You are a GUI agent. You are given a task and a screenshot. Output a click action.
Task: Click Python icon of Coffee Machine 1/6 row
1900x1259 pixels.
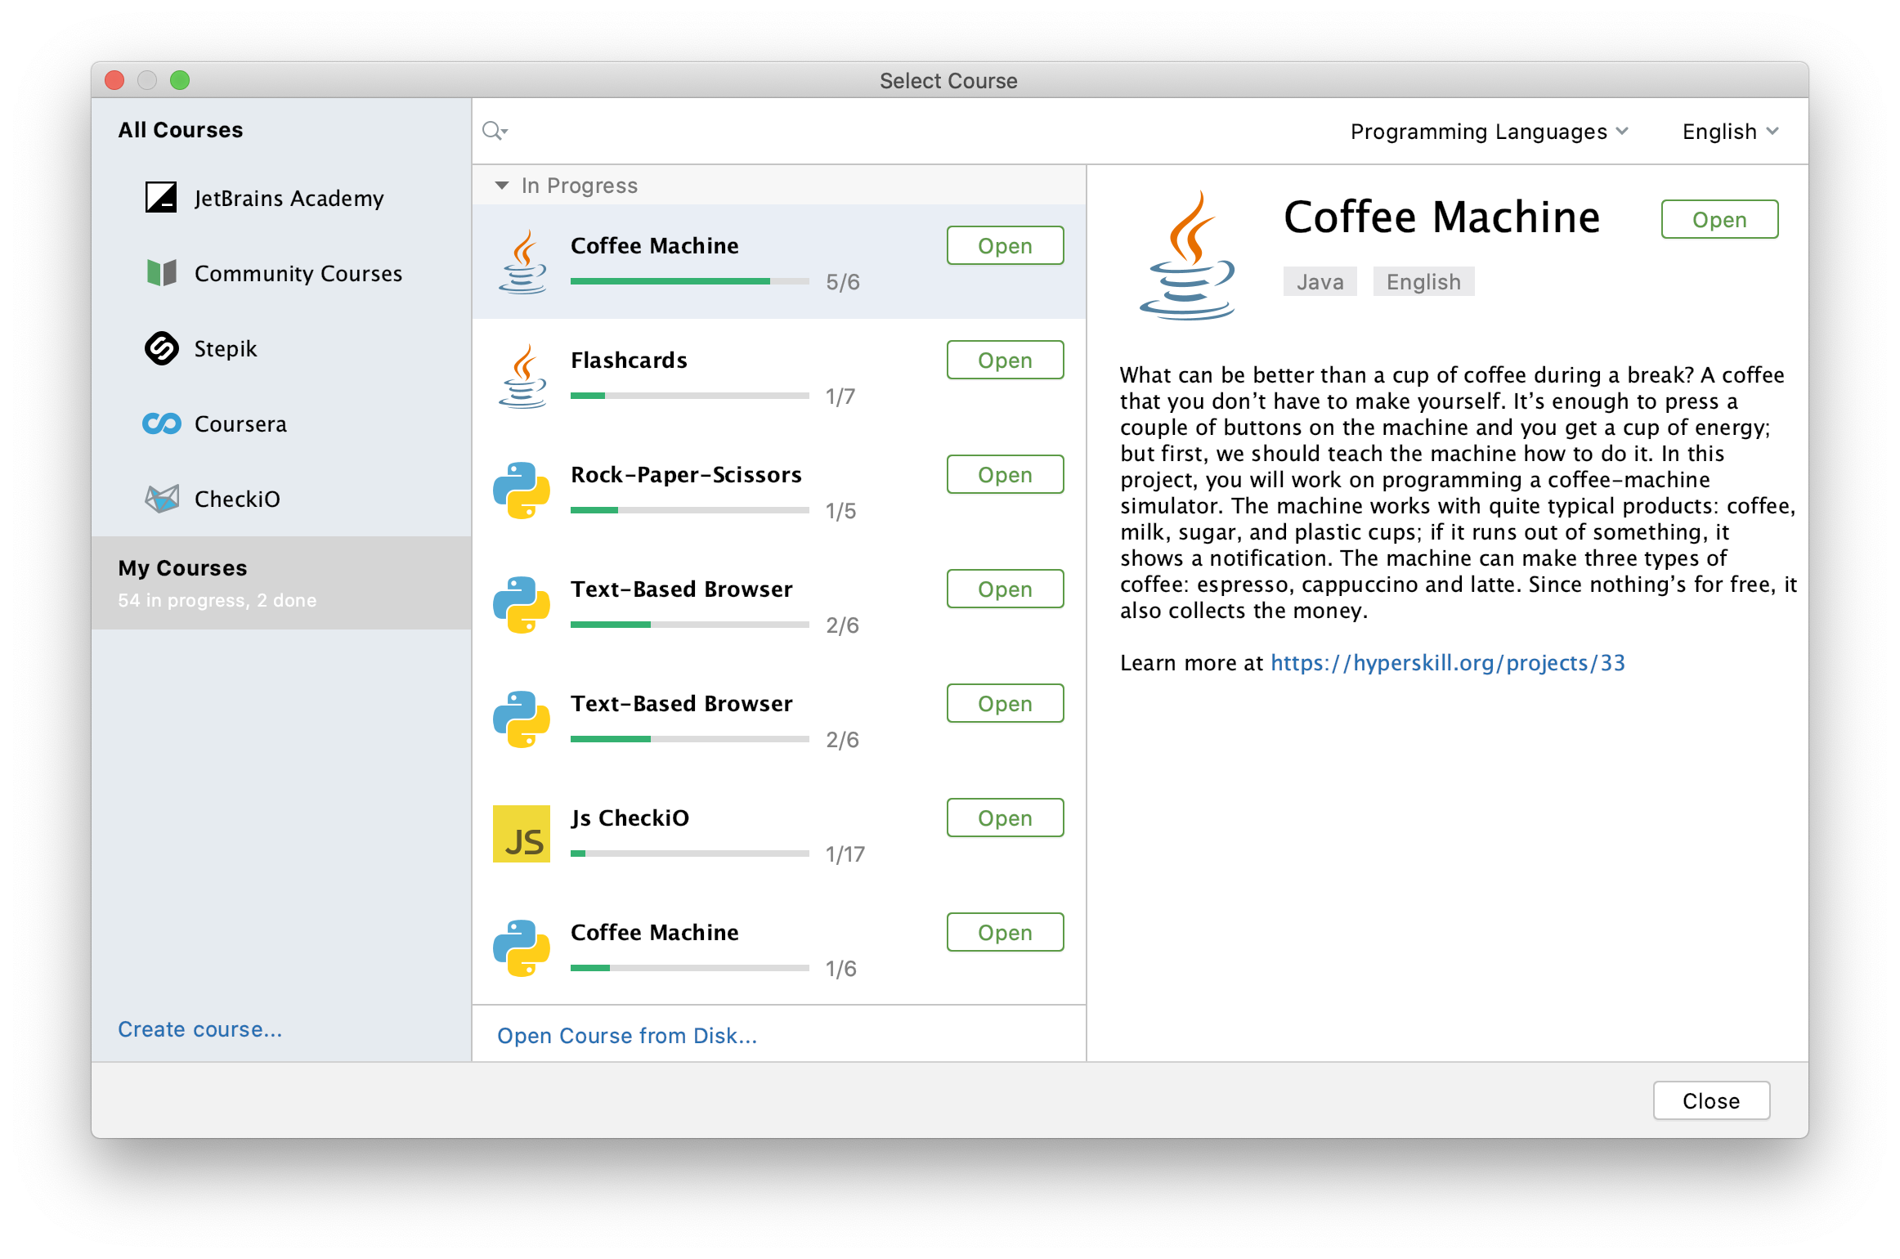tap(522, 948)
